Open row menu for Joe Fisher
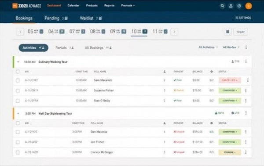Image resolution: width=264 pixels, height=166 pixels. tap(246, 142)
